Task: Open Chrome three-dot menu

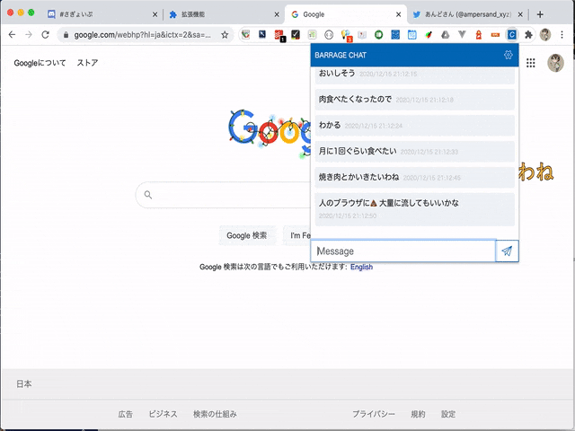Action: tap(562, 35)
